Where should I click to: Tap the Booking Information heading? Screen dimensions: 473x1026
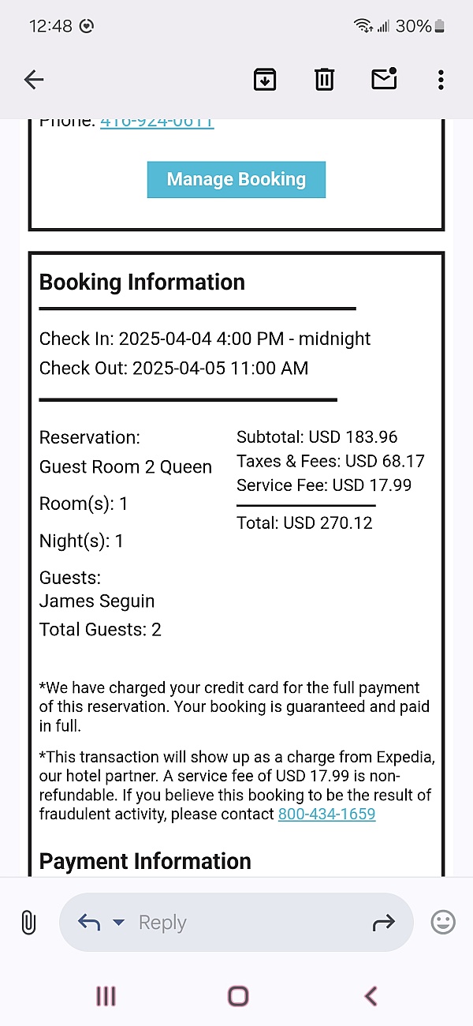click(142, 283)
